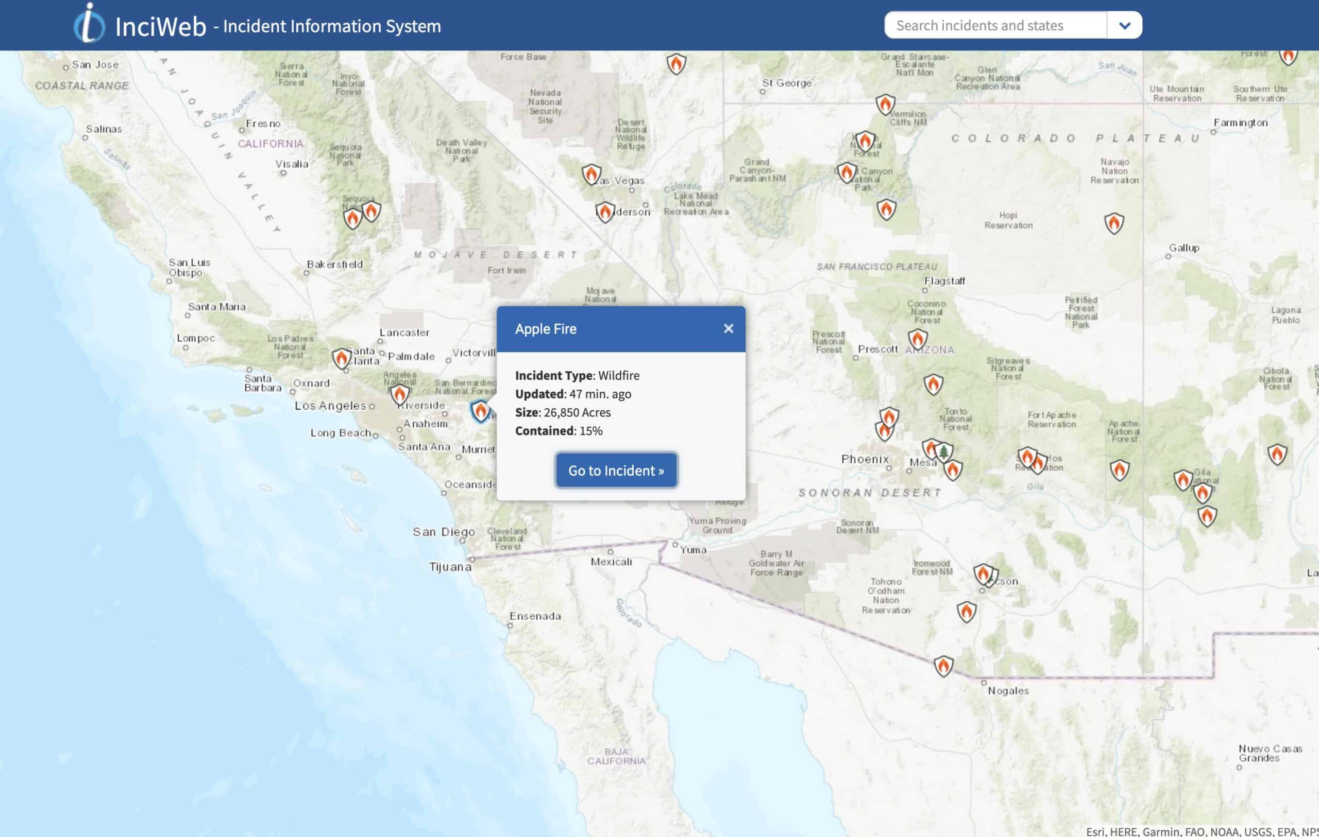Screen dimensions: 1319x837
Task: Open the search dropdown chevron
Action: [1125, 25]
